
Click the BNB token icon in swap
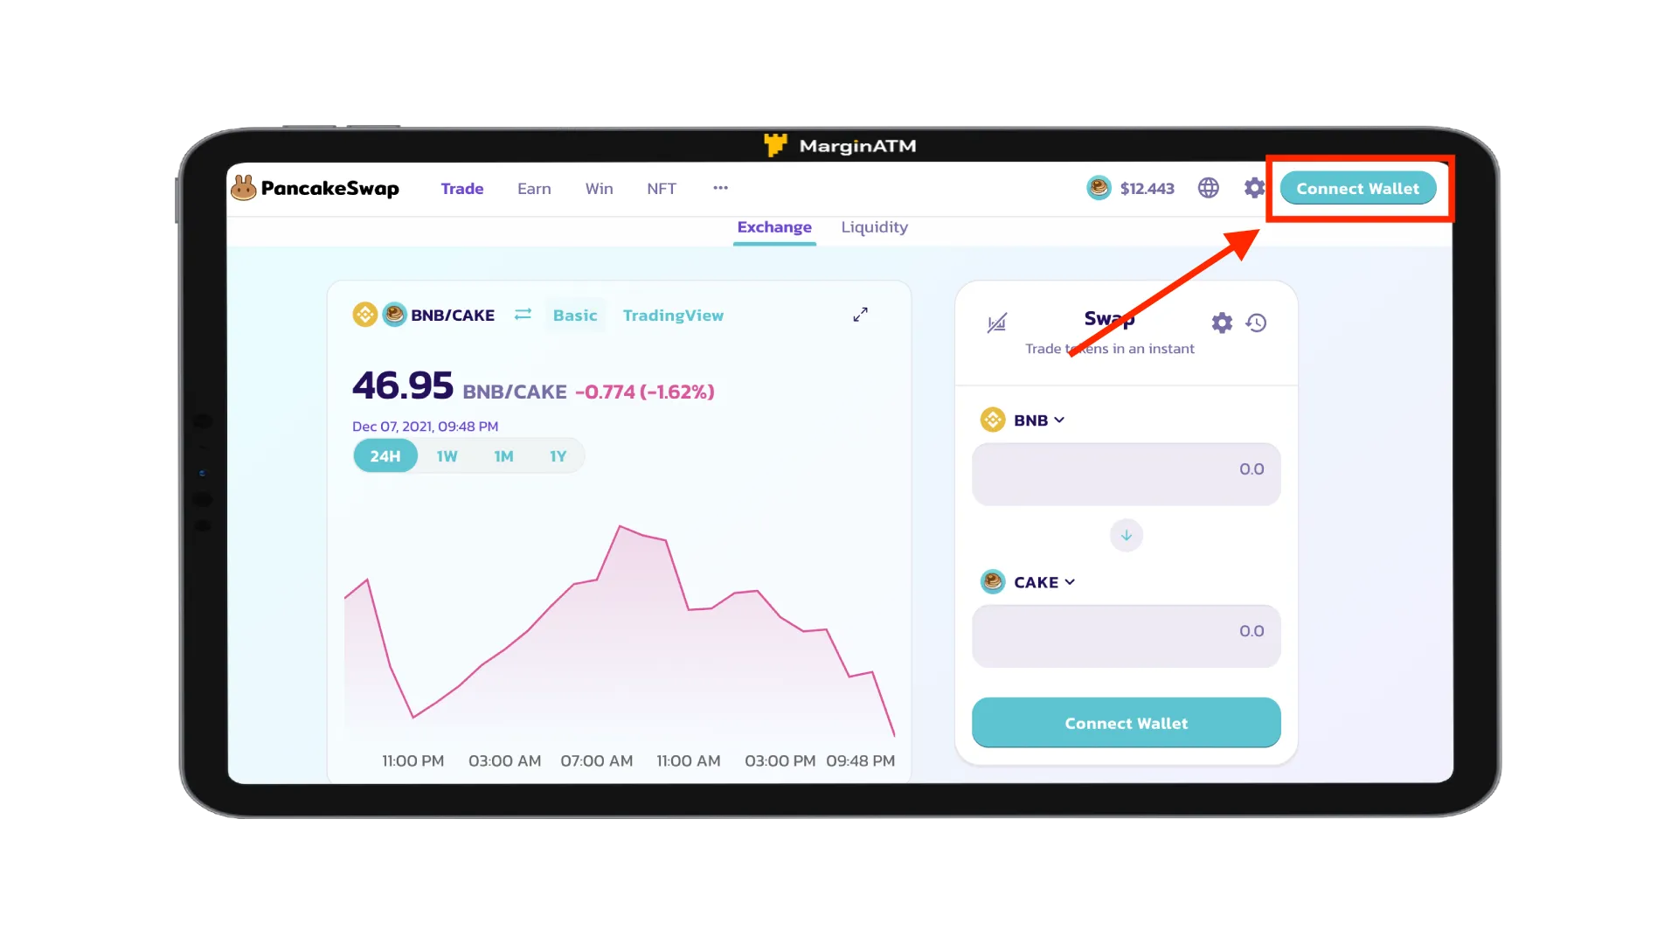click(992, 420)
